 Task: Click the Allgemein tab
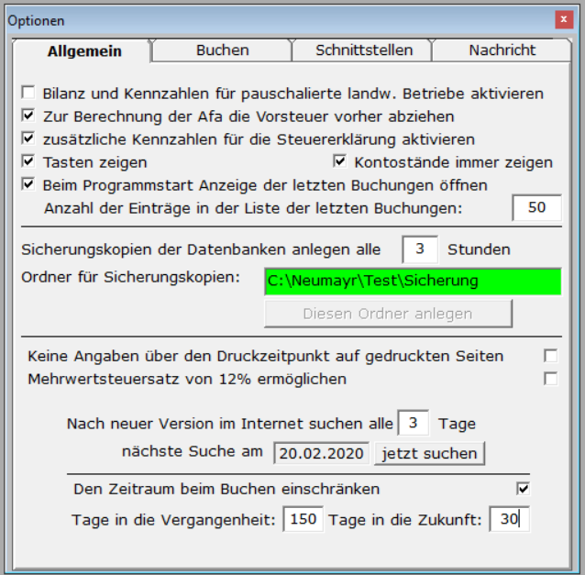coord(84,50)
